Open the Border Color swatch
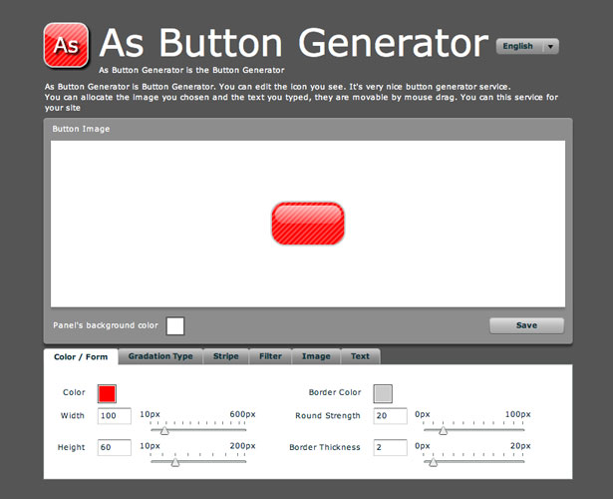 coord(383,394)
